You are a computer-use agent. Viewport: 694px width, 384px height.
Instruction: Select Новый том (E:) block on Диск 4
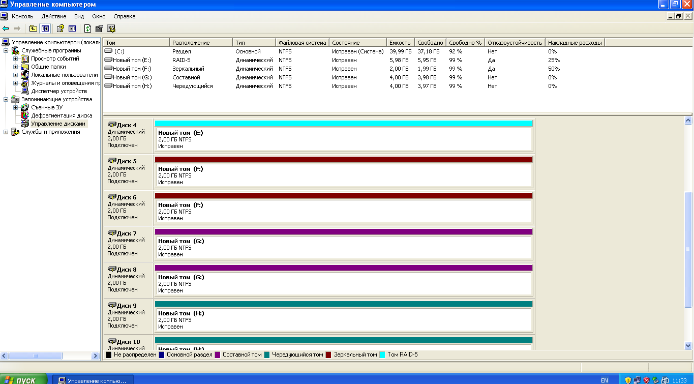click(343, 139)
